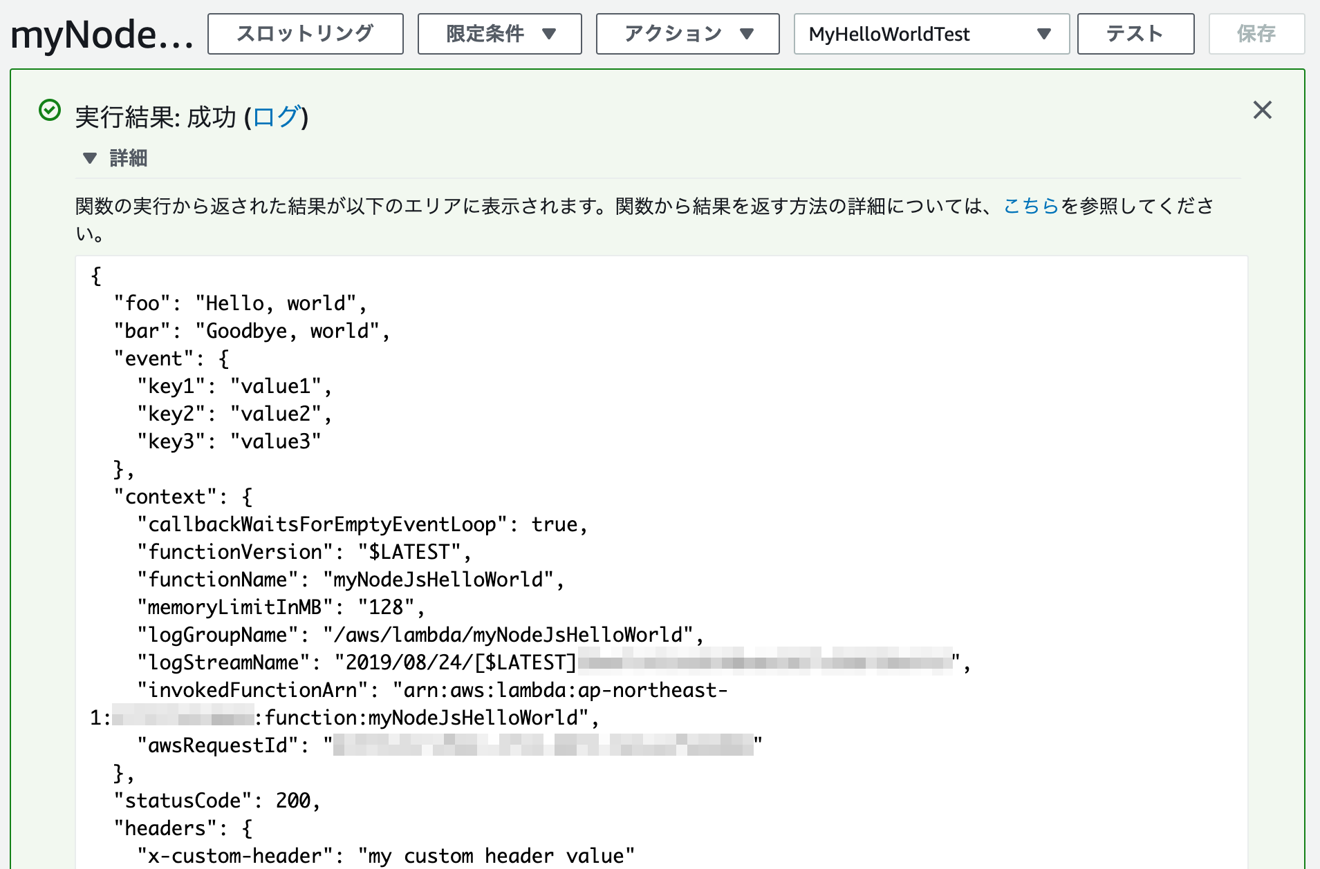Click the テスト test button

tap(1135, 34)
